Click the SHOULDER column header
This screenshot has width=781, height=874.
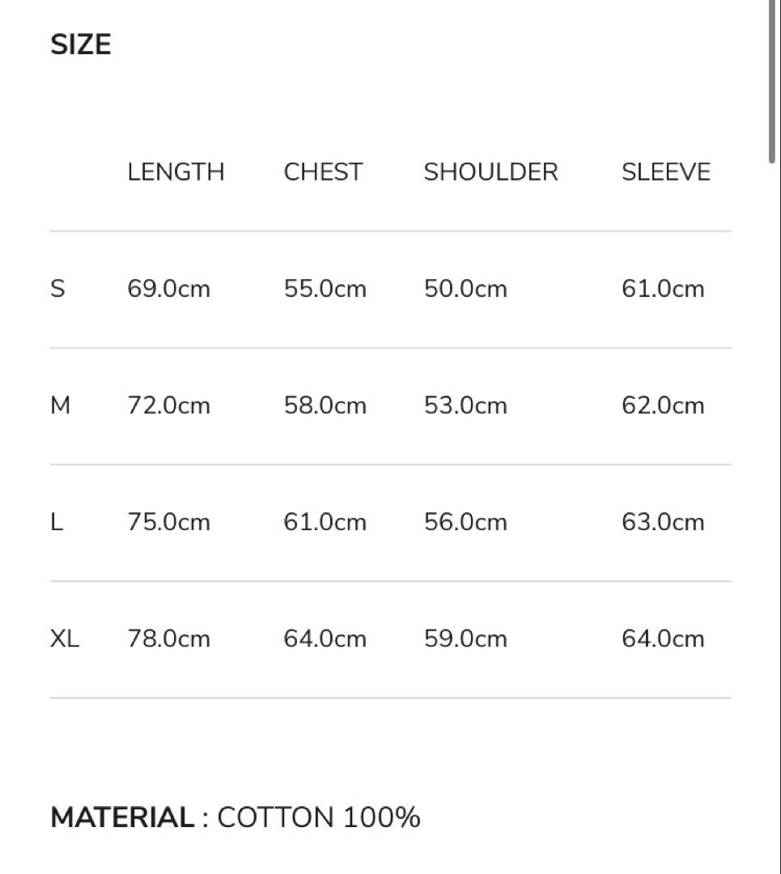[490, 172]
